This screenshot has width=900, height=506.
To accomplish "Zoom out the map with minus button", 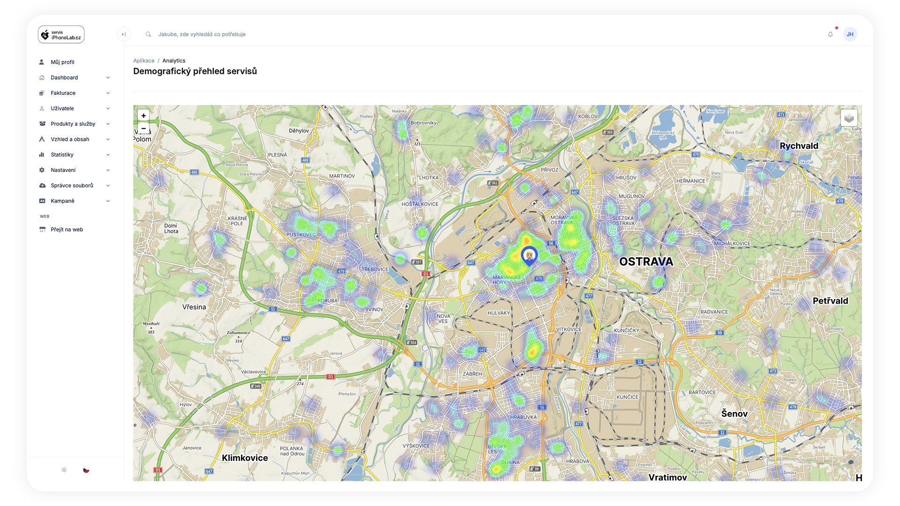I will click(143, 127).
